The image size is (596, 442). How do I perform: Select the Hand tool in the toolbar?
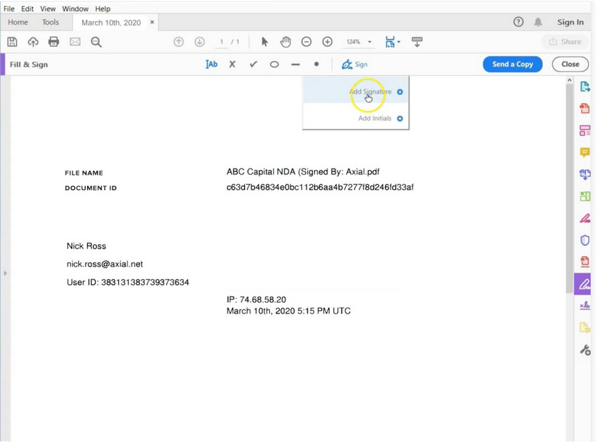click(x=285, y=41)
